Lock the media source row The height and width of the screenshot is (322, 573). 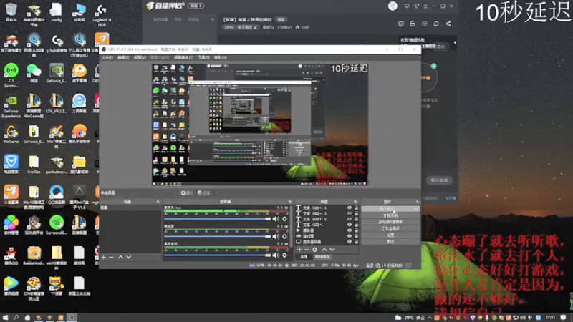click(x=356, y=230)
